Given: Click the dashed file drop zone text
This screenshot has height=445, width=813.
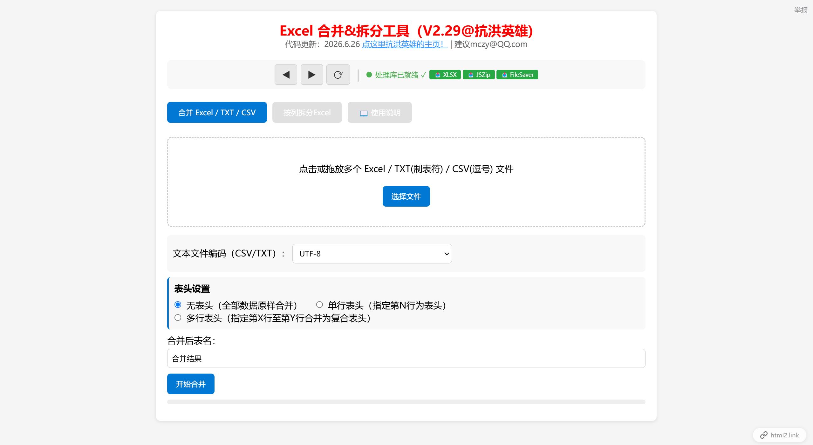Looking at the screenshot, I should click(406, 169).
